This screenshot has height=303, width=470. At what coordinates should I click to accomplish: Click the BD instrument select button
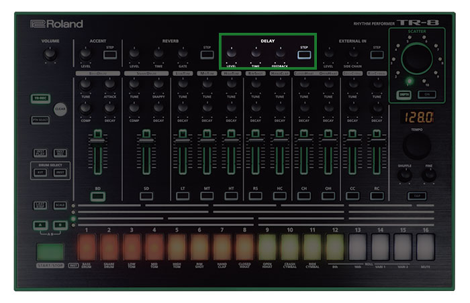pos(98,196)
